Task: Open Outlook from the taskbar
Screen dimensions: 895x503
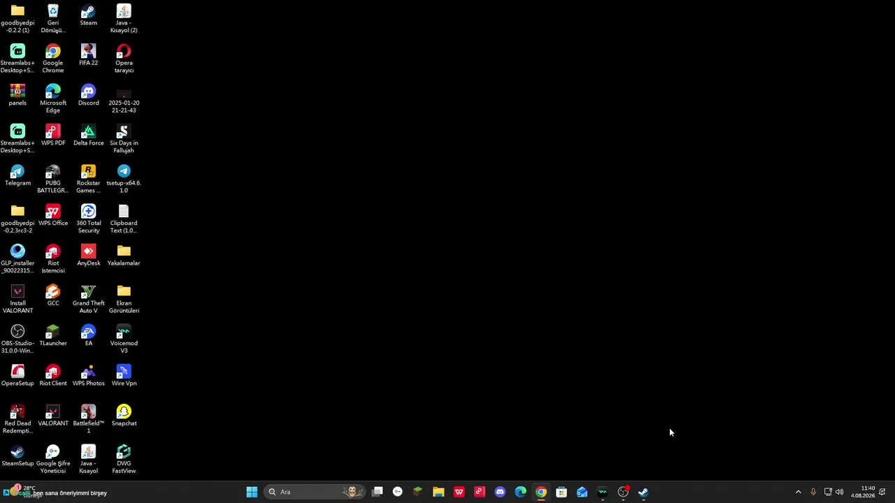Action: point(582,492)
